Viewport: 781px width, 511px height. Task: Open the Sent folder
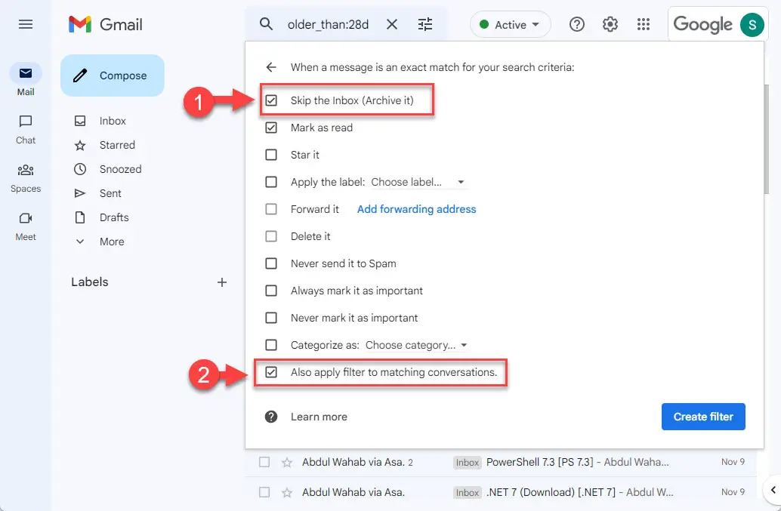pos(110,193)
